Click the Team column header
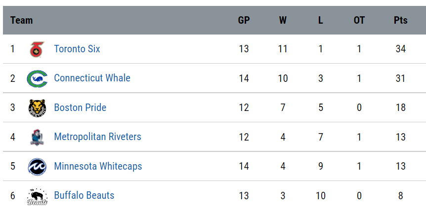Screen dimensions: 426x216 [x=21, y=20]
